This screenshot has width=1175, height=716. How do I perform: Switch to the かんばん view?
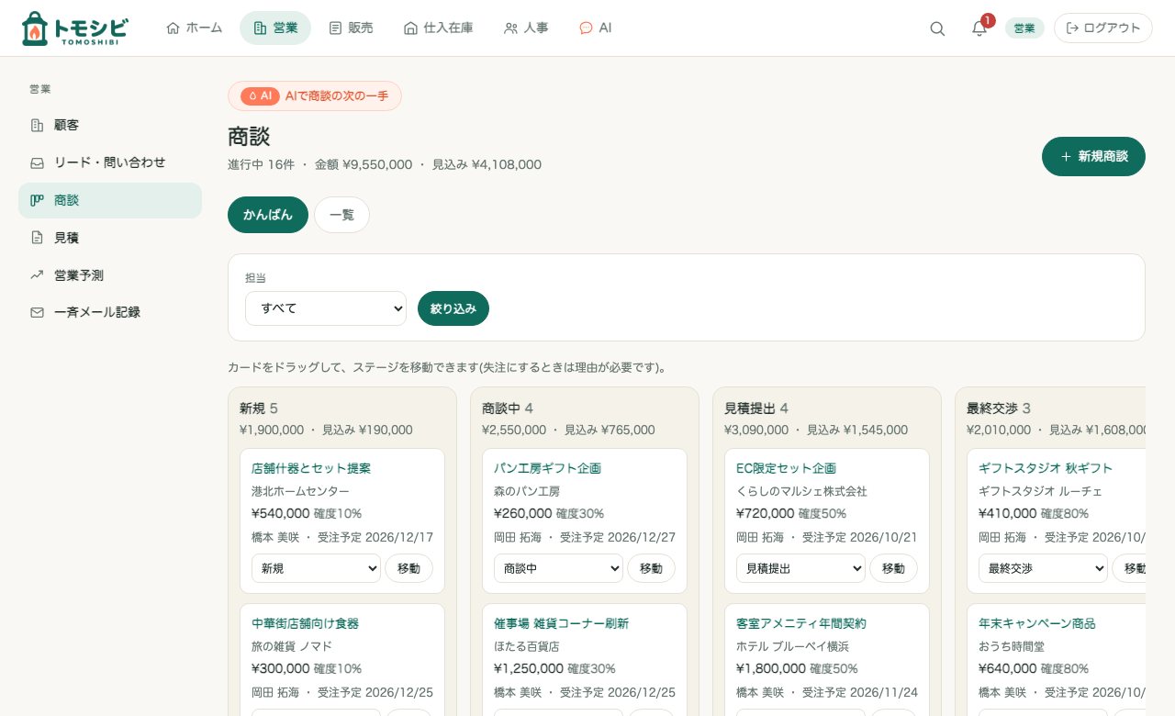point(268,215)
